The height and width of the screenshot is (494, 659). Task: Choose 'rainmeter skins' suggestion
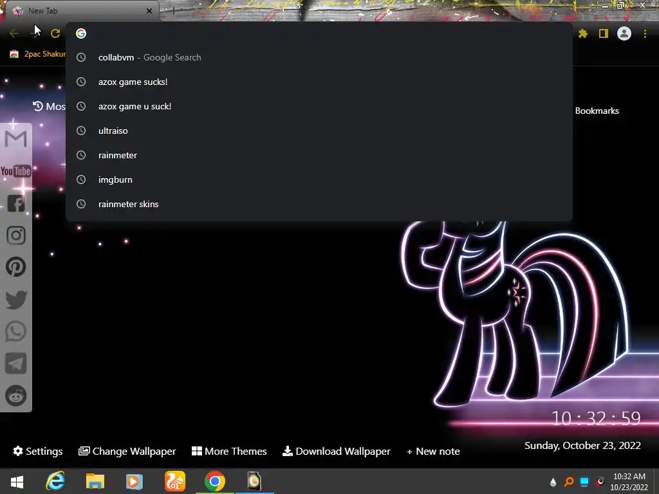319,204
